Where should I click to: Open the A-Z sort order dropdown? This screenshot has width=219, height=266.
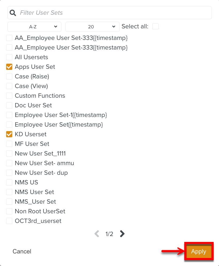pos(34,27)
